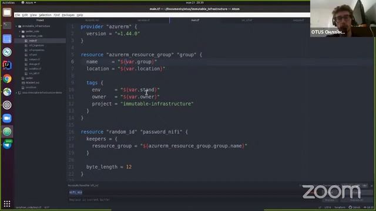Open Telegram from the dock
Image resolution: width=376 pixels, height=211 pixels.
click(x=7, y=145)
